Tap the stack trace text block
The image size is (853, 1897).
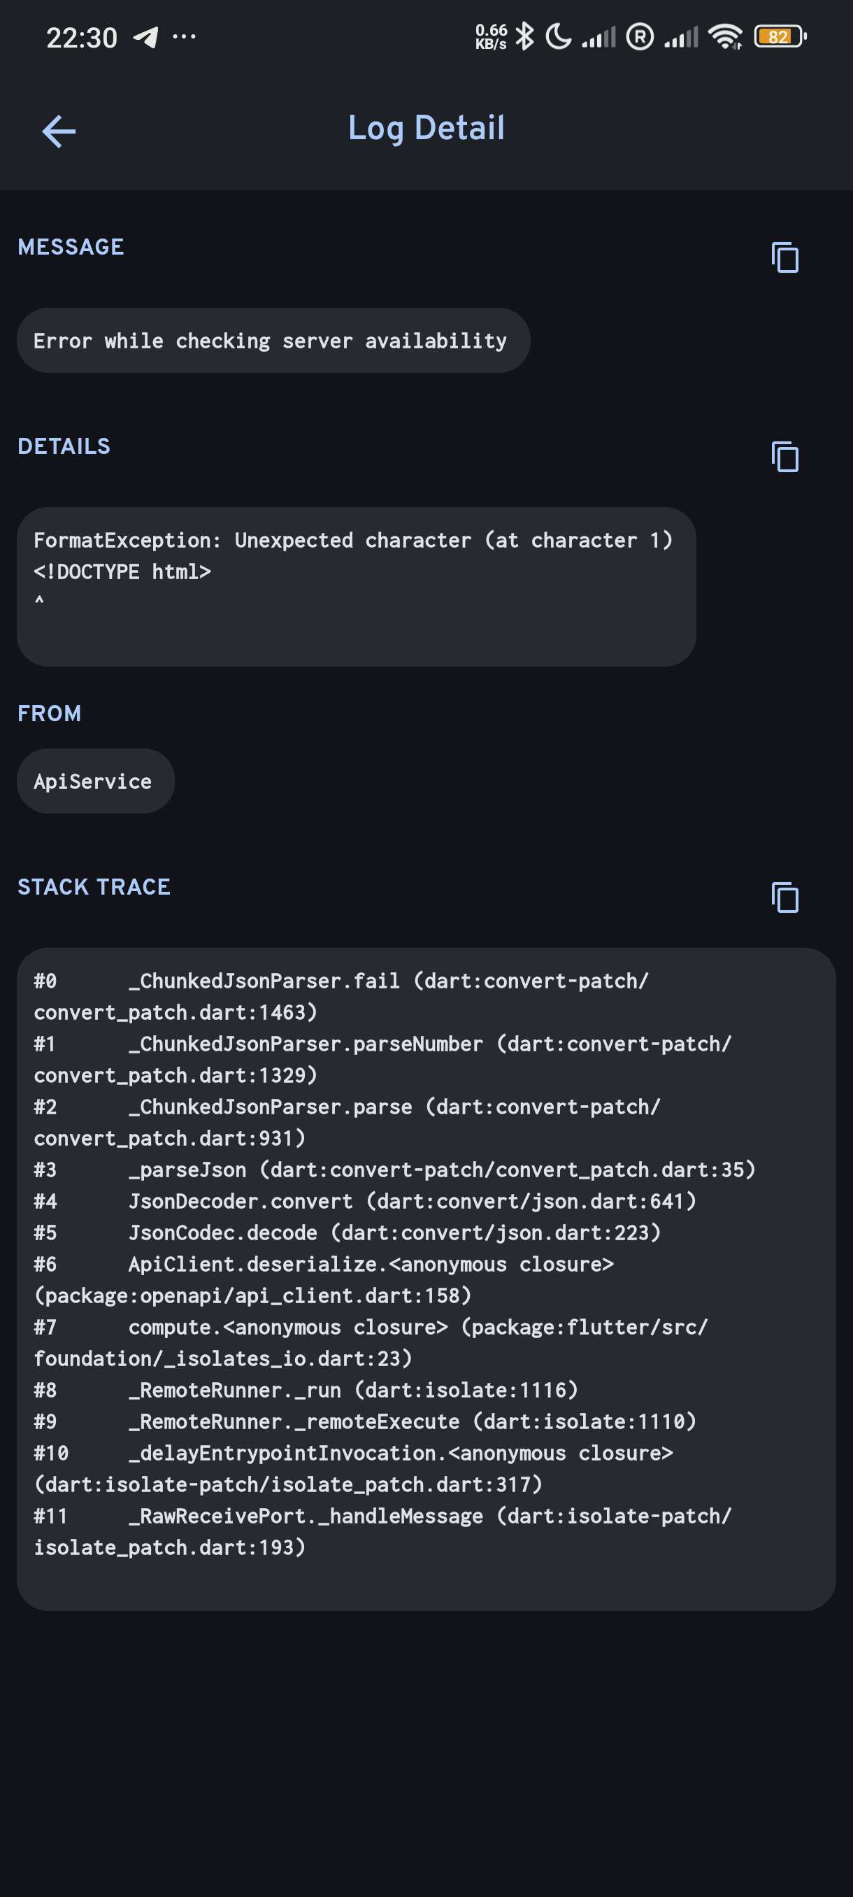tap(426, 1279)
